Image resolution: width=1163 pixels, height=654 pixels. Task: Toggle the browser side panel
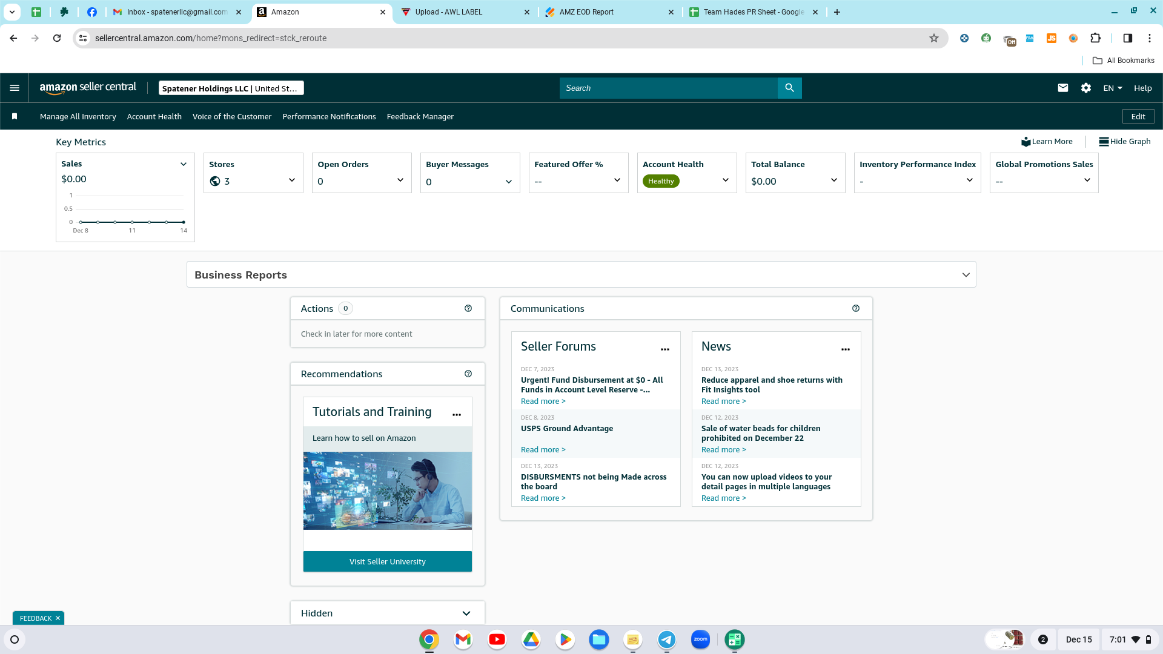tap(1128, 38)
